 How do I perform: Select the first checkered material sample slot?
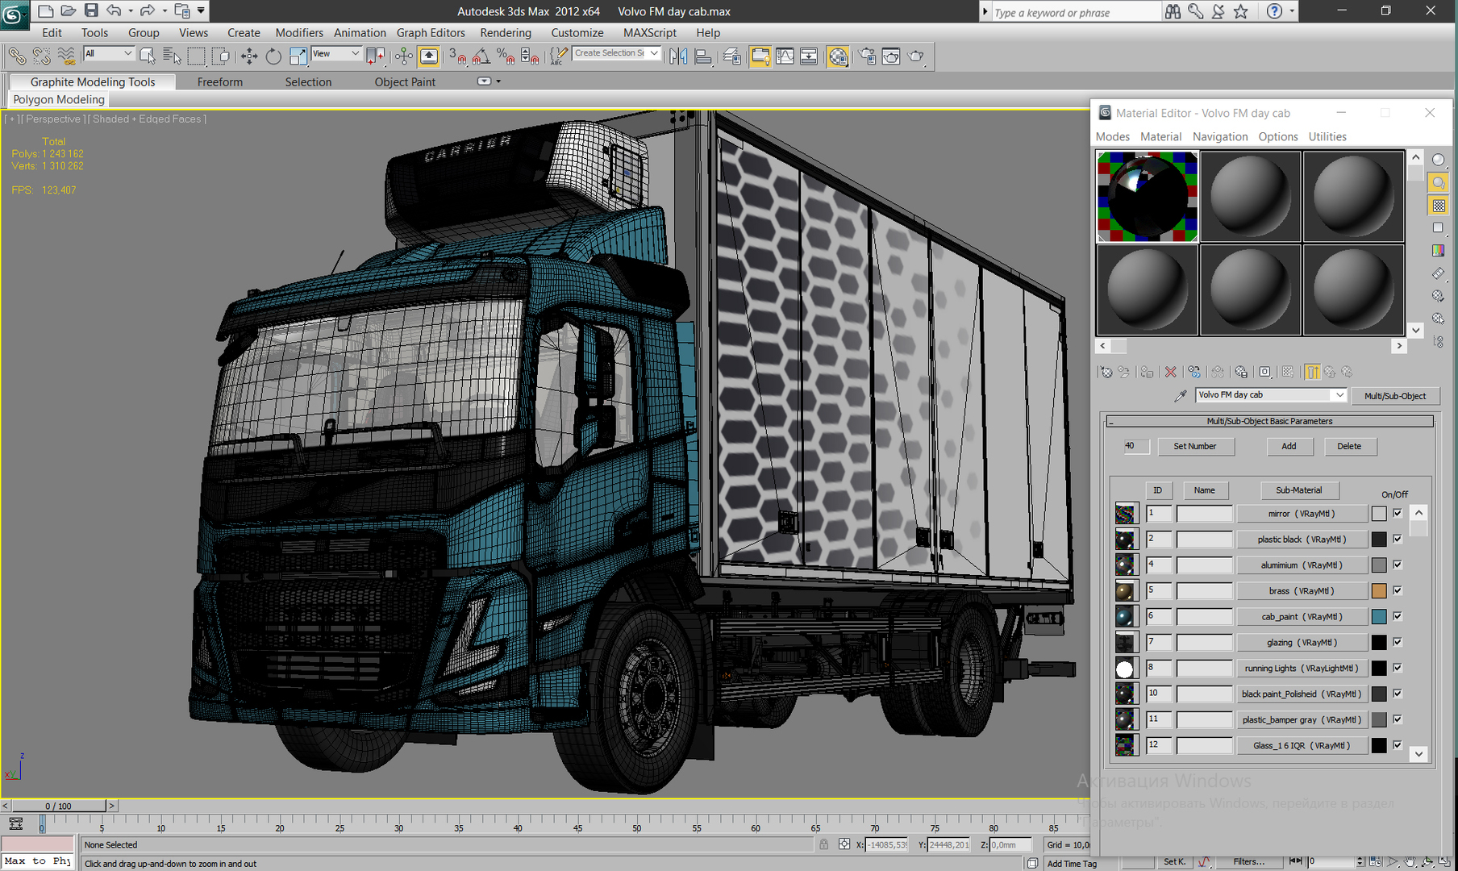tap(1147, 197)
